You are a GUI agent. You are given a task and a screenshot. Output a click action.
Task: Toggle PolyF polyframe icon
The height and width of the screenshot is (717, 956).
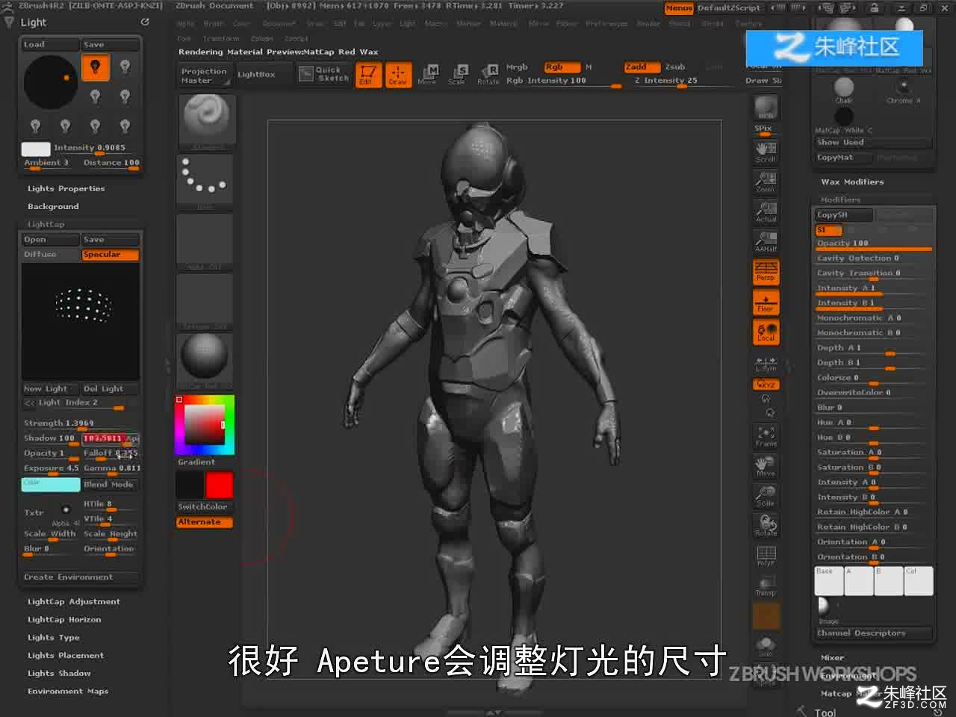[766, 556]
